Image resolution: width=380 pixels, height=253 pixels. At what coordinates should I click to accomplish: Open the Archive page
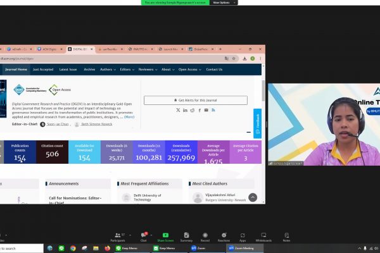tap(89, 70)
